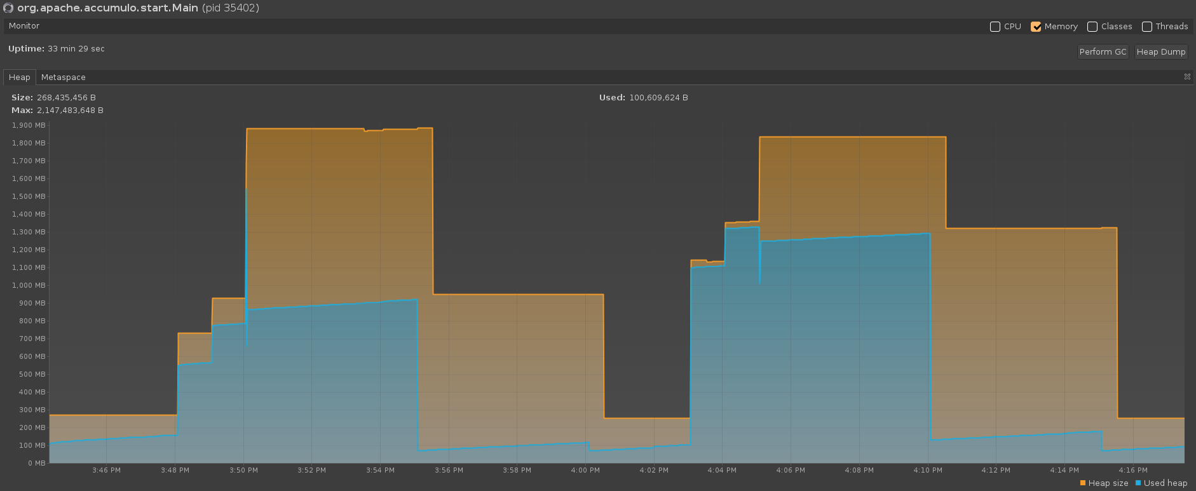Click the Heap Dump button
1196x491 pixels.
[1160, 52]
